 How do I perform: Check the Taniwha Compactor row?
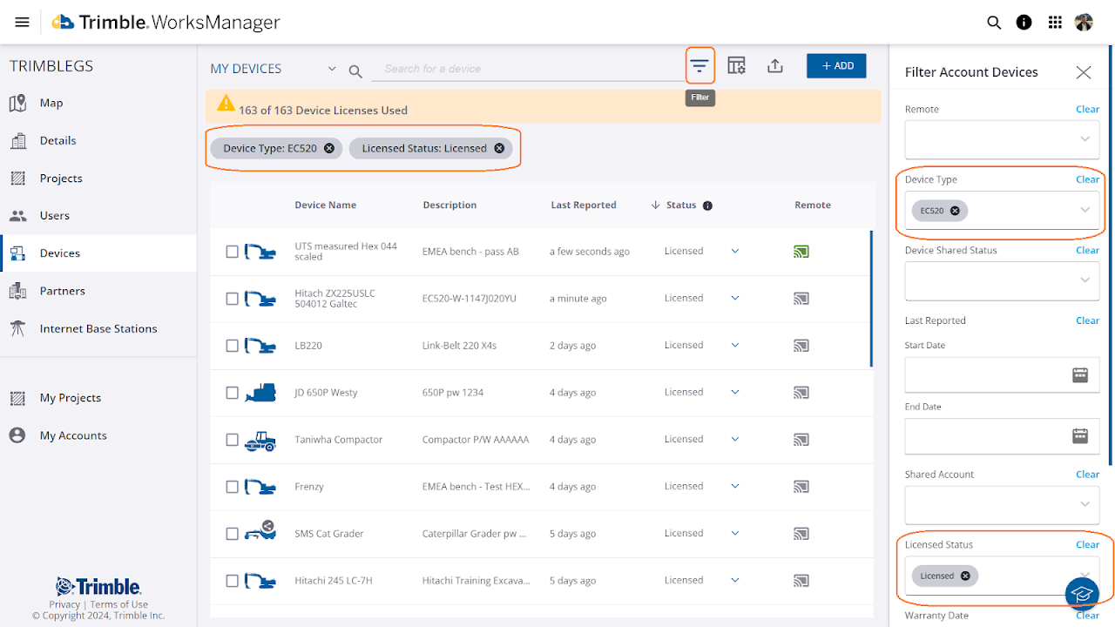[232, 440]
